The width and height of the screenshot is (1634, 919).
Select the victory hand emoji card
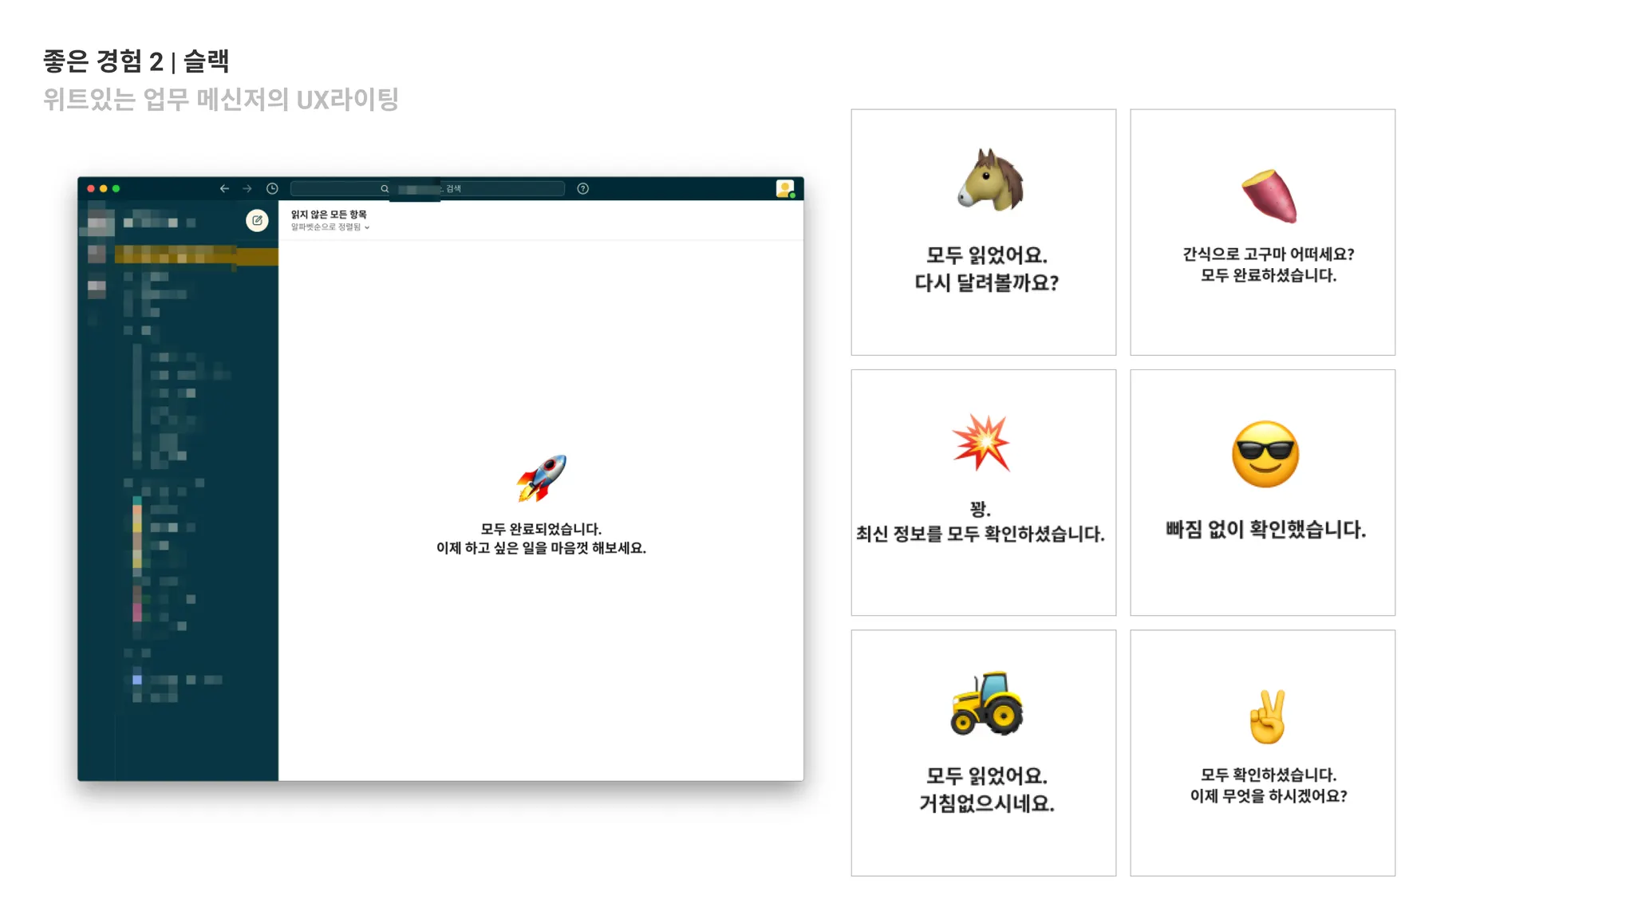coord(1262,752)
